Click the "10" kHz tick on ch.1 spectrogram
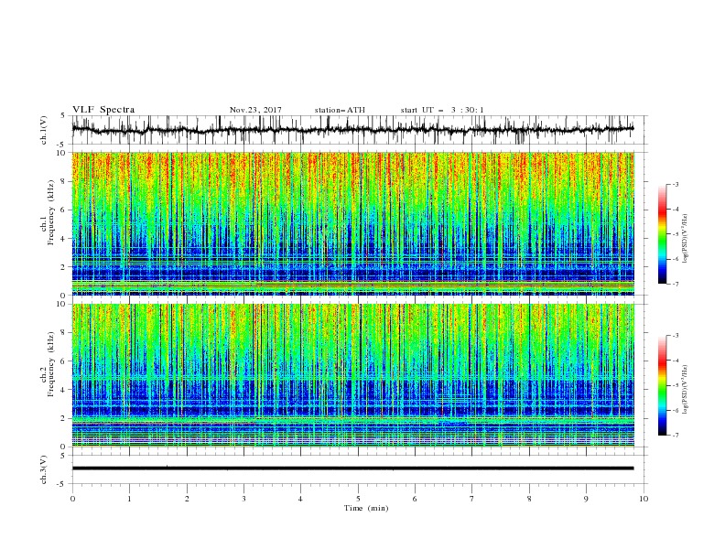 pyautogui.click(x=61, y=153)
